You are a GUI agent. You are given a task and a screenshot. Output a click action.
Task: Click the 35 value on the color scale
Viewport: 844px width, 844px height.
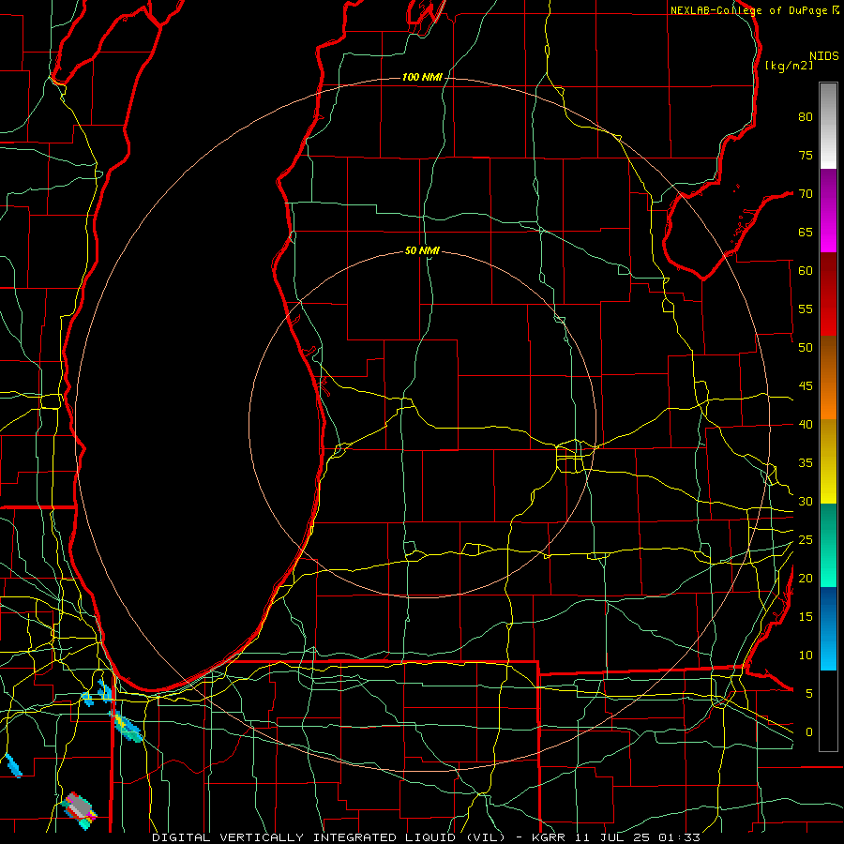click(806, 463)
